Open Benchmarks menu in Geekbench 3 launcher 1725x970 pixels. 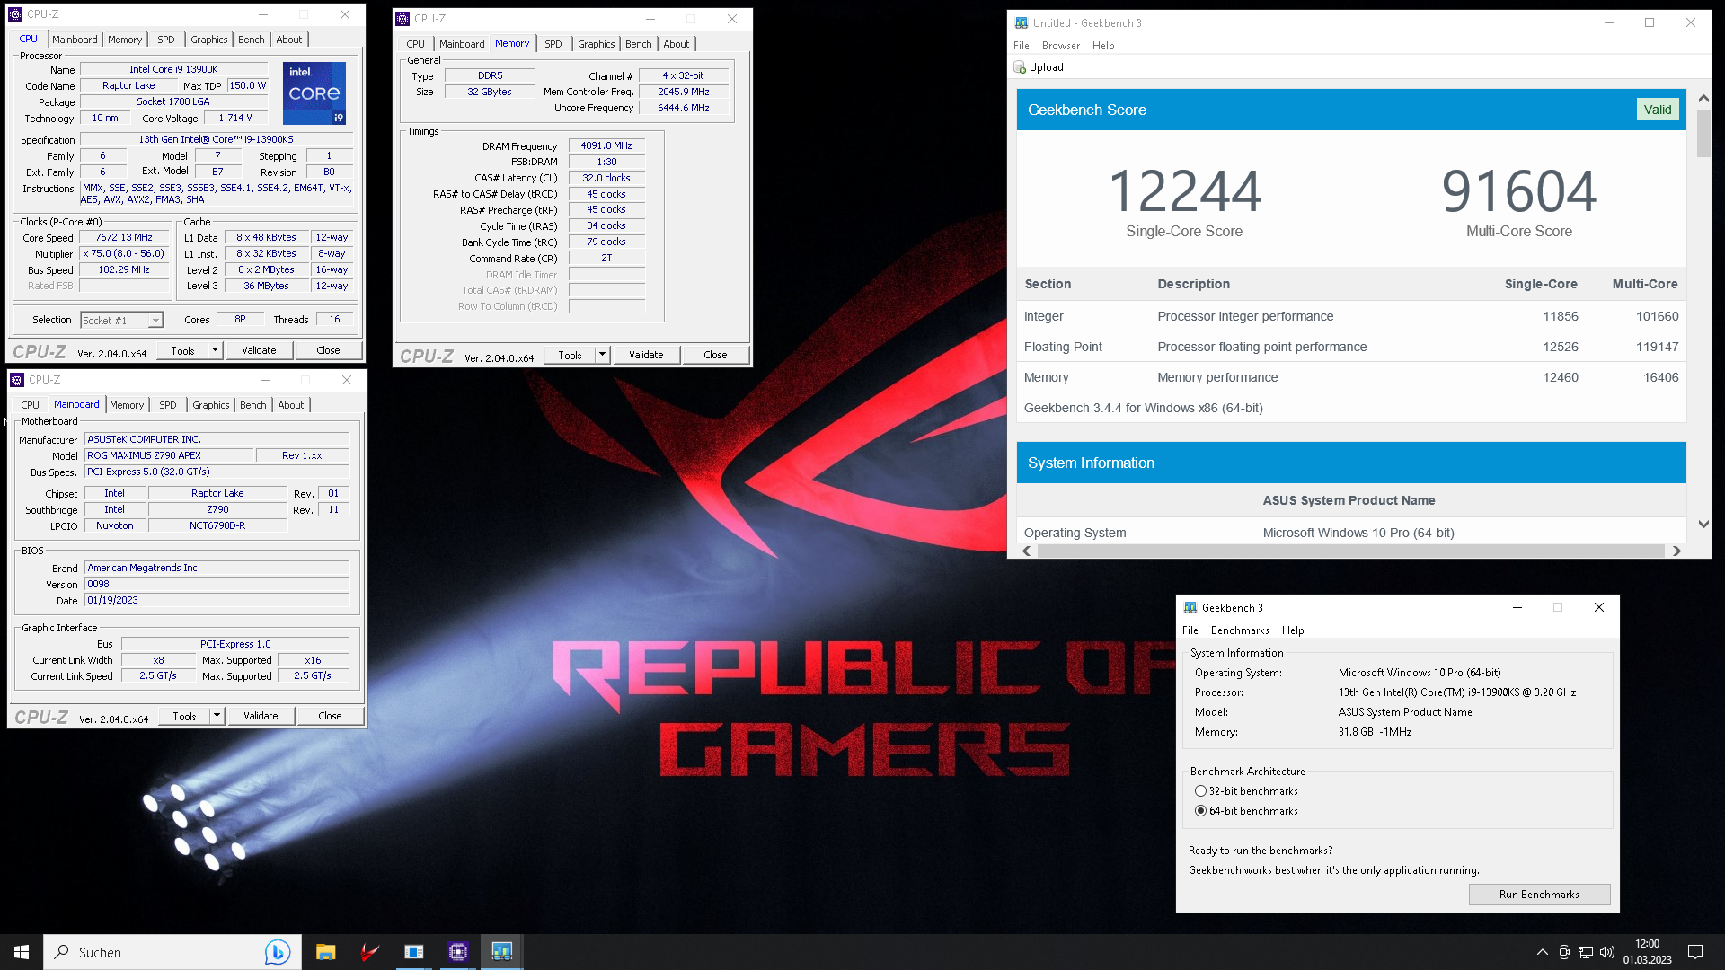[1240, 630]
